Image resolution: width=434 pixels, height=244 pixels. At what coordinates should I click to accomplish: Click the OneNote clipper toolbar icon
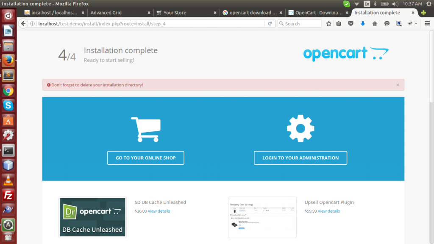coord(399,24)
